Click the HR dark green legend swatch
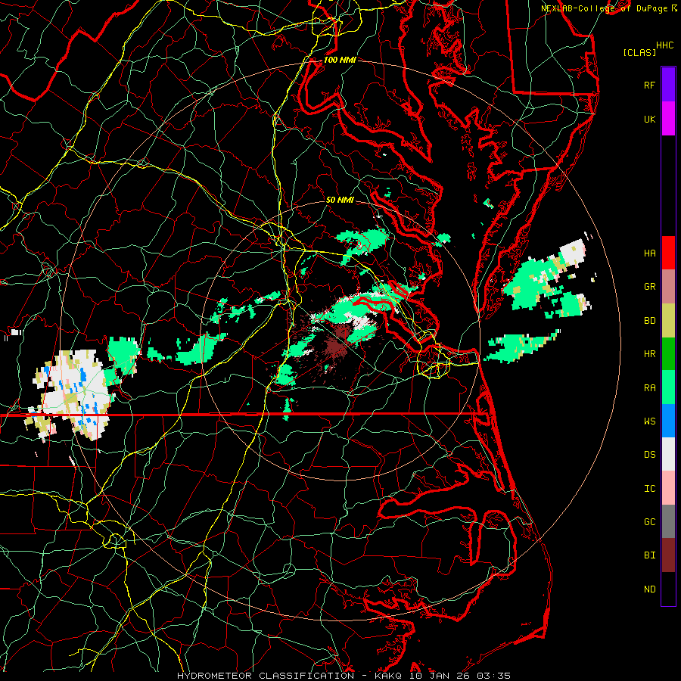 pyautogui.click(x=668, y=354)
